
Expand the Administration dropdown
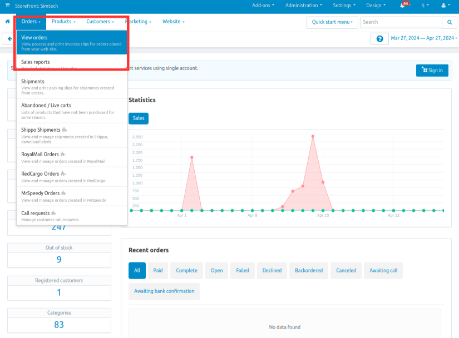(x=303, y=5)
